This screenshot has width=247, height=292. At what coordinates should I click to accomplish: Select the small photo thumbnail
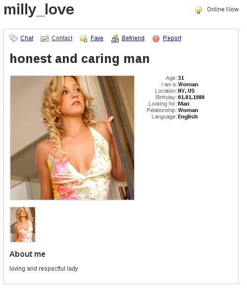(23, 225)
